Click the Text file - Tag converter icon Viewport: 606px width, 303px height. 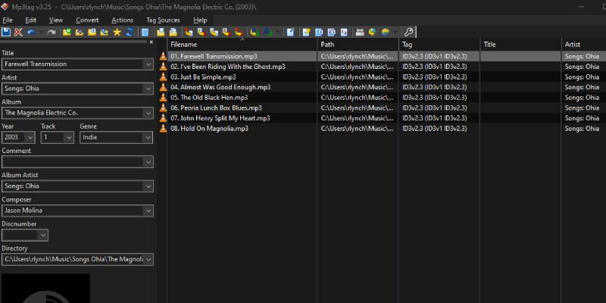click(x=226, y=32)
